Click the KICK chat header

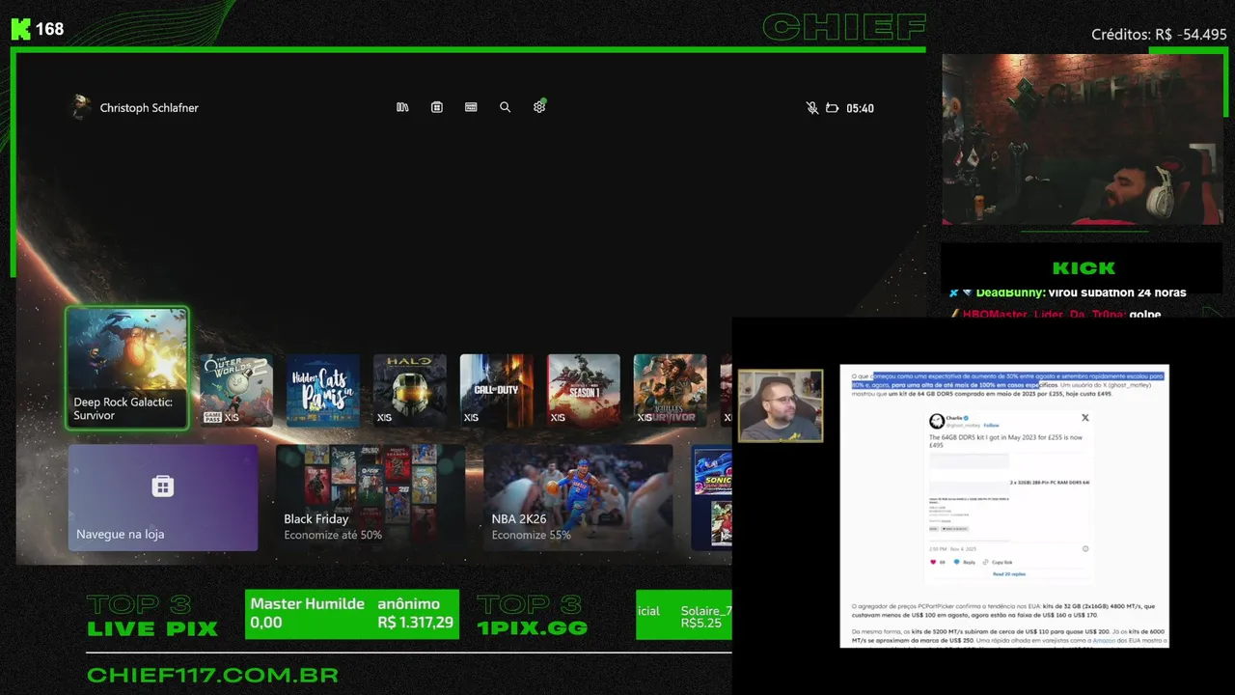click(1084, 268)
